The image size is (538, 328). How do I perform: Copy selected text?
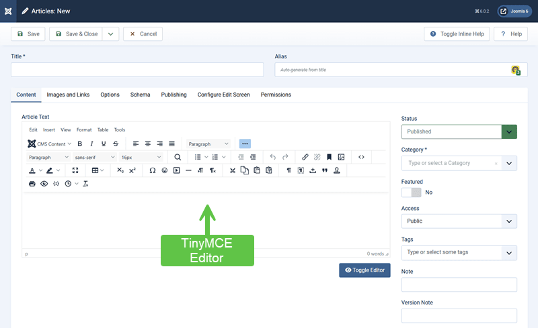point(245,170)
